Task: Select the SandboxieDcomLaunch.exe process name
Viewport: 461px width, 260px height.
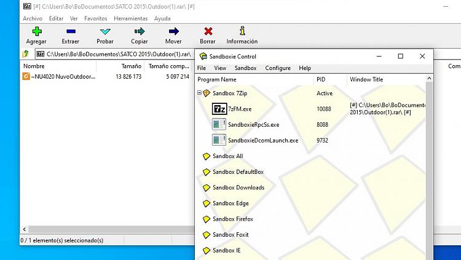Action: (x=263, y=140)
